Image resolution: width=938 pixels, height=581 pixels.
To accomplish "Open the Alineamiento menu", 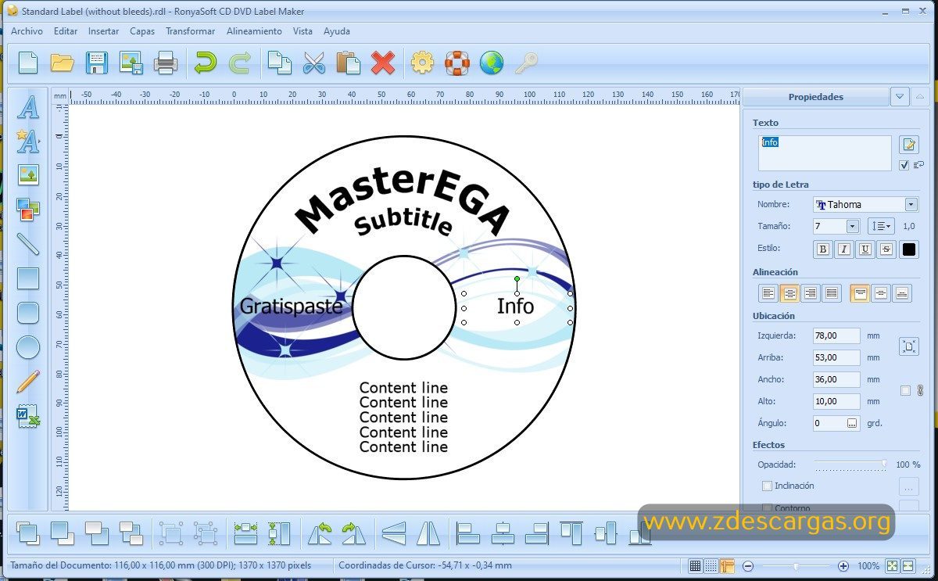I will 254,31.
